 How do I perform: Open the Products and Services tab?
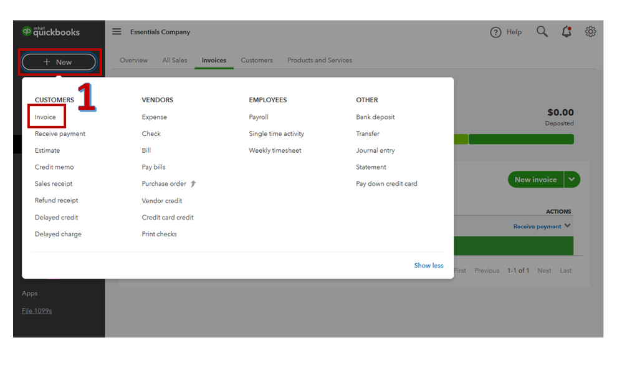(x=320, y=61)
